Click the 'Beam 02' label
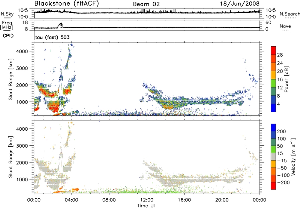The width and height of the screenshot is (300, 208). coord(146,4)
